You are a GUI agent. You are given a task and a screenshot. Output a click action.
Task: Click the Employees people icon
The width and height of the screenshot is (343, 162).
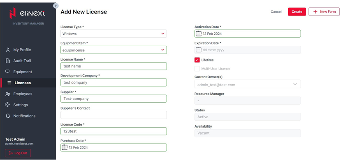pos(8,94)
